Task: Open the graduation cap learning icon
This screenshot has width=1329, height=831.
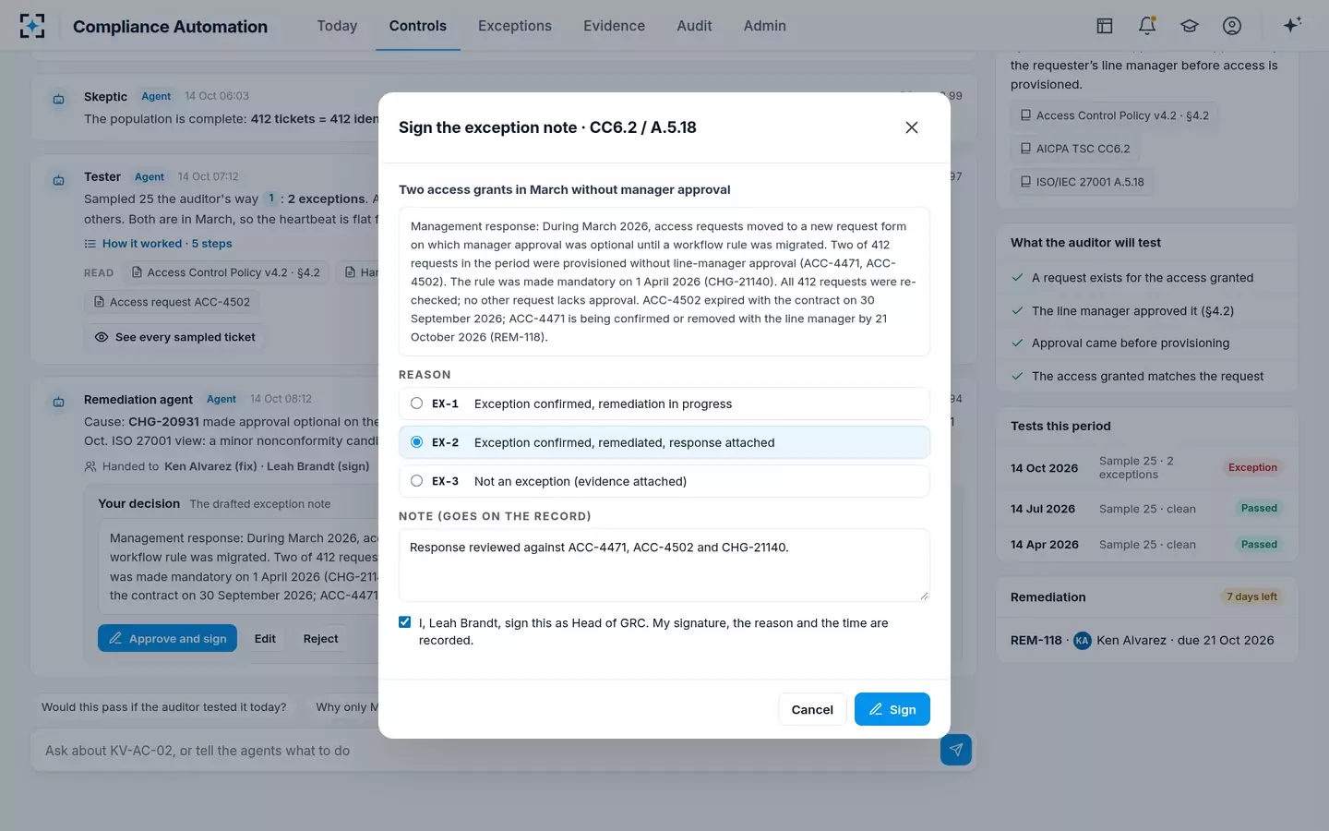Action: coord(1190,26)
